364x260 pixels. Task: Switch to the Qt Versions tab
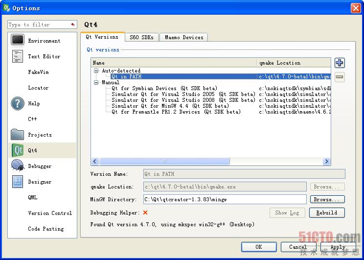(102, 37)
